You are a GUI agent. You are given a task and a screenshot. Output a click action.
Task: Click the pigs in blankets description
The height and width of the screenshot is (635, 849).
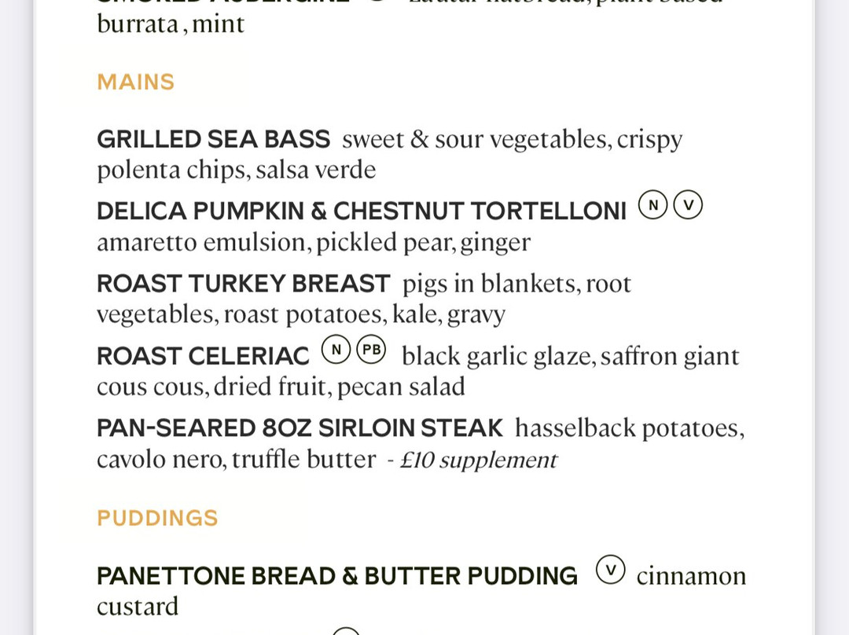coord(364,299)
